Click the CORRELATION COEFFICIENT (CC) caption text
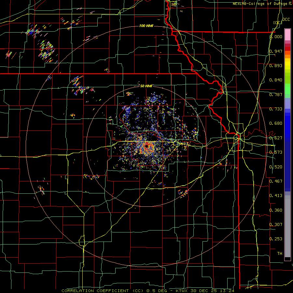Viewport: 293px width, 293px height. 103,291
